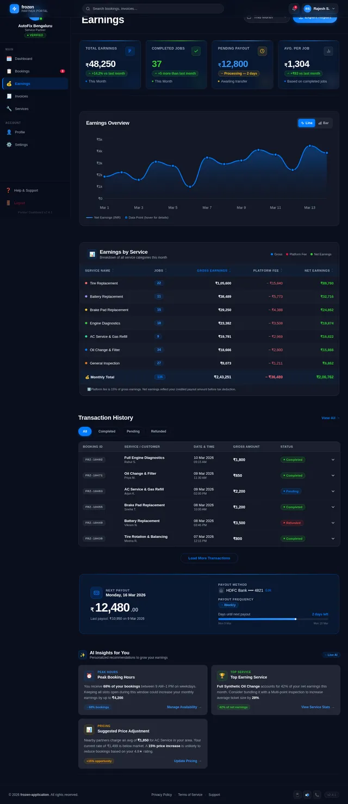
Task: Click the frozen logo icon
Action: pos(14,9)
